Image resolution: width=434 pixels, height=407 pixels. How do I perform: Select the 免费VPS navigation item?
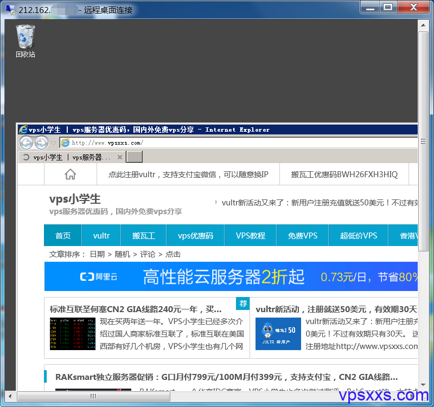[303, 235]
